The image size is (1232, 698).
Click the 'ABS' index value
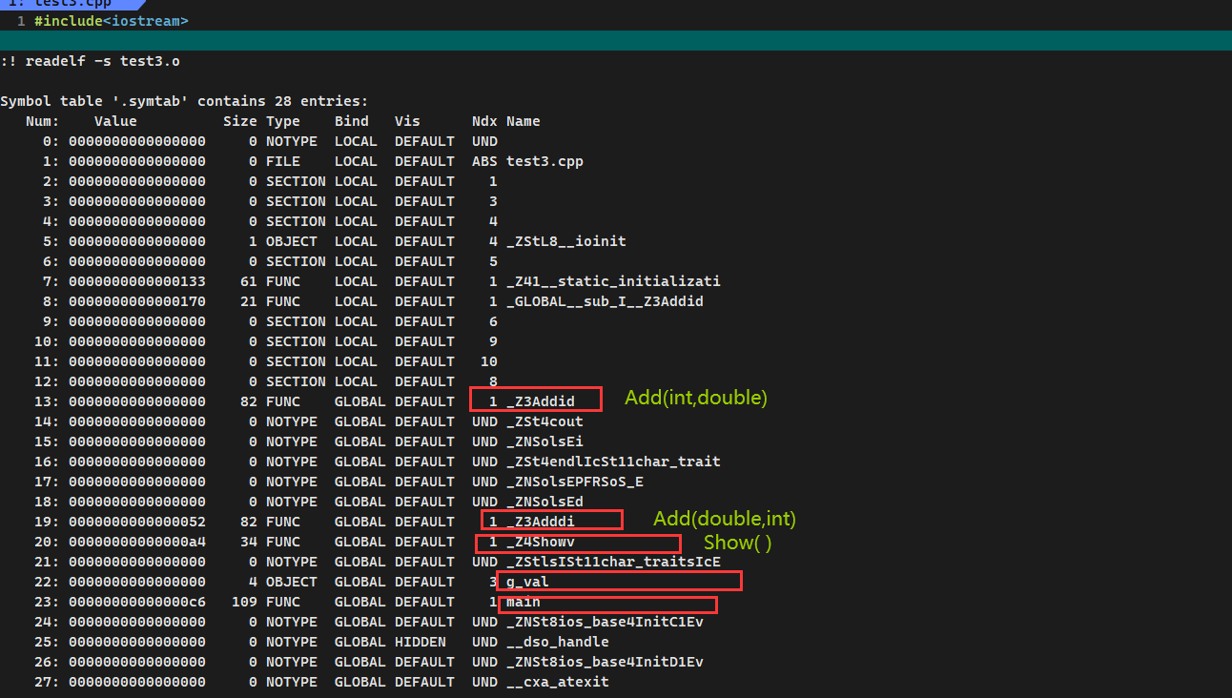[x=484, y=161]
